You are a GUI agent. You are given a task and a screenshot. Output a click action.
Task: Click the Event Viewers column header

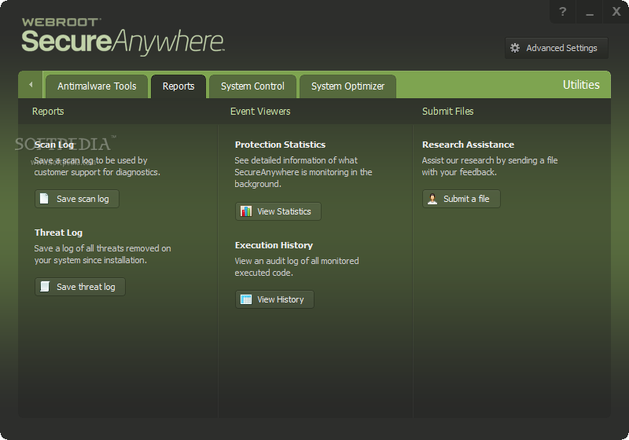[260, 112]
